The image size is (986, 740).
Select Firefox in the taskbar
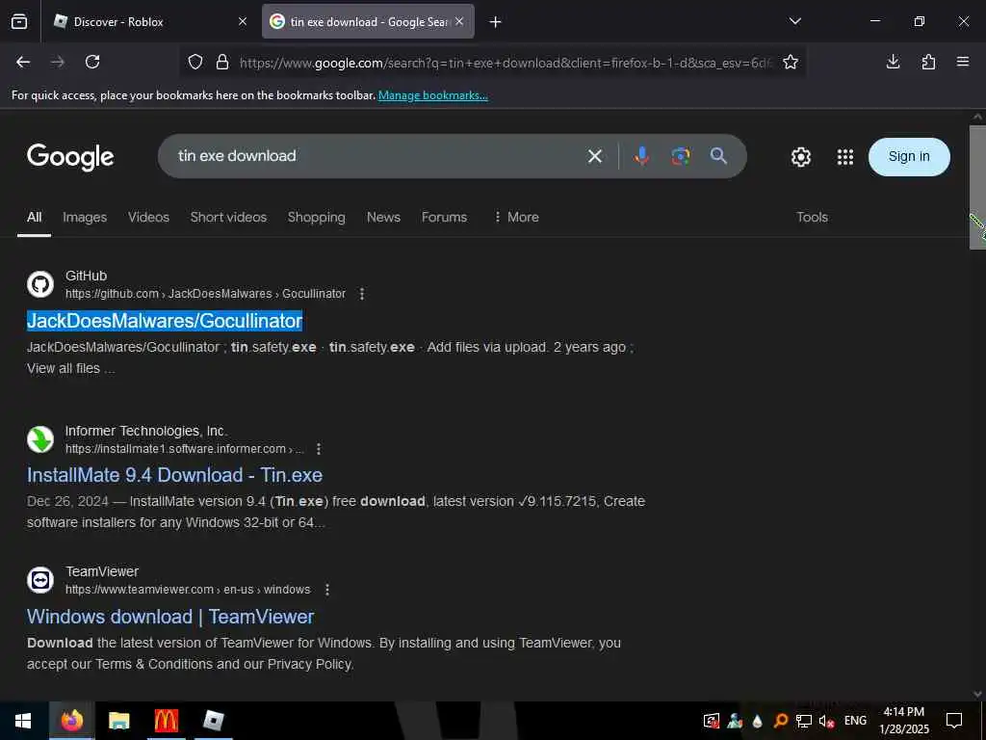click(71, 721)
